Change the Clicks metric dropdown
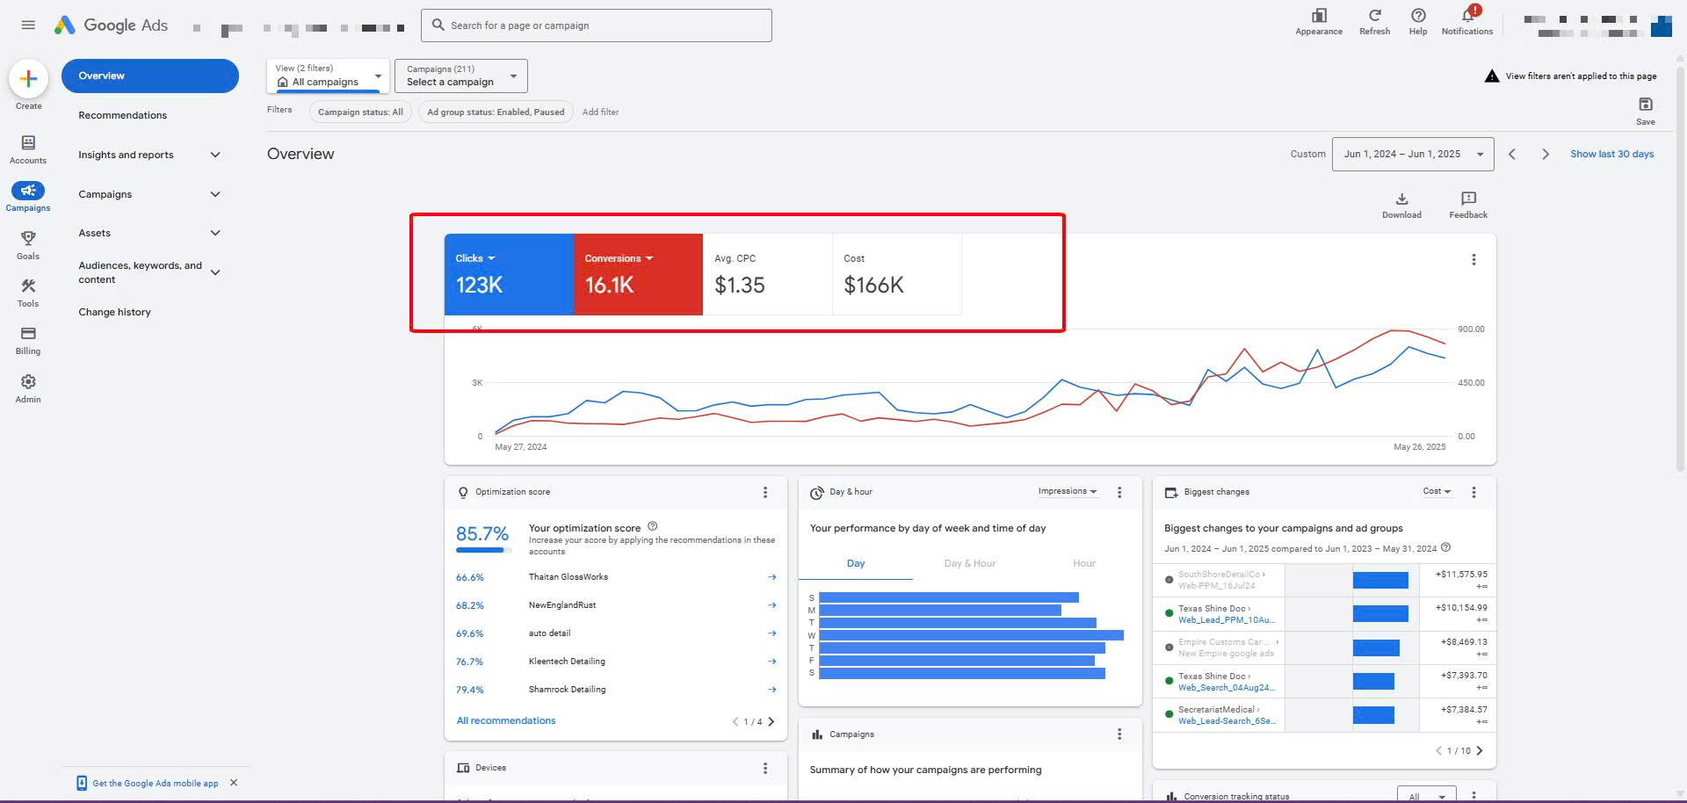 [x=475, y=258]
